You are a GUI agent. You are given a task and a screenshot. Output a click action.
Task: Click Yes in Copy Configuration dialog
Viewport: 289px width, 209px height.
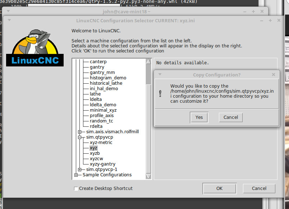point(199,117)
